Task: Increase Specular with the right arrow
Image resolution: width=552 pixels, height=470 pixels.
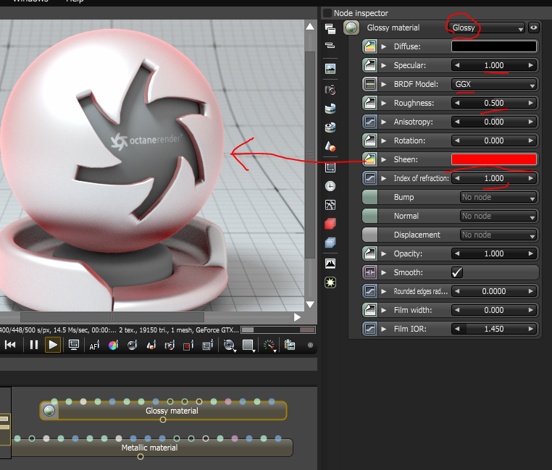Action: (531, 65)
